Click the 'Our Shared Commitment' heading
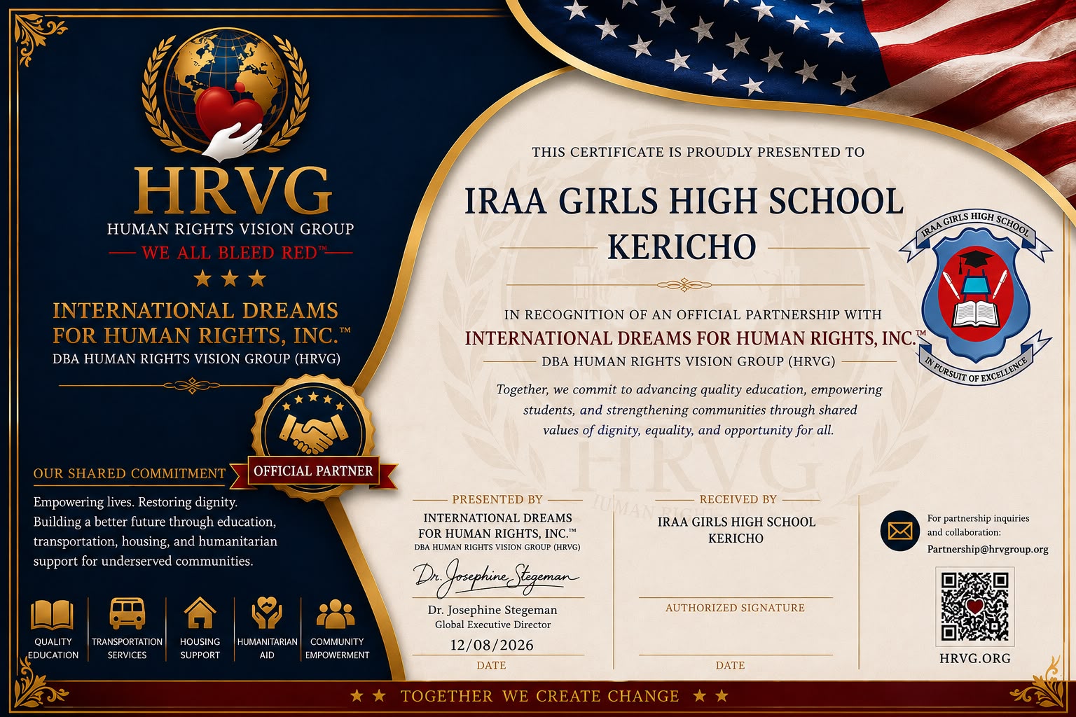1076x717 pixels. [x=130, y=474]
